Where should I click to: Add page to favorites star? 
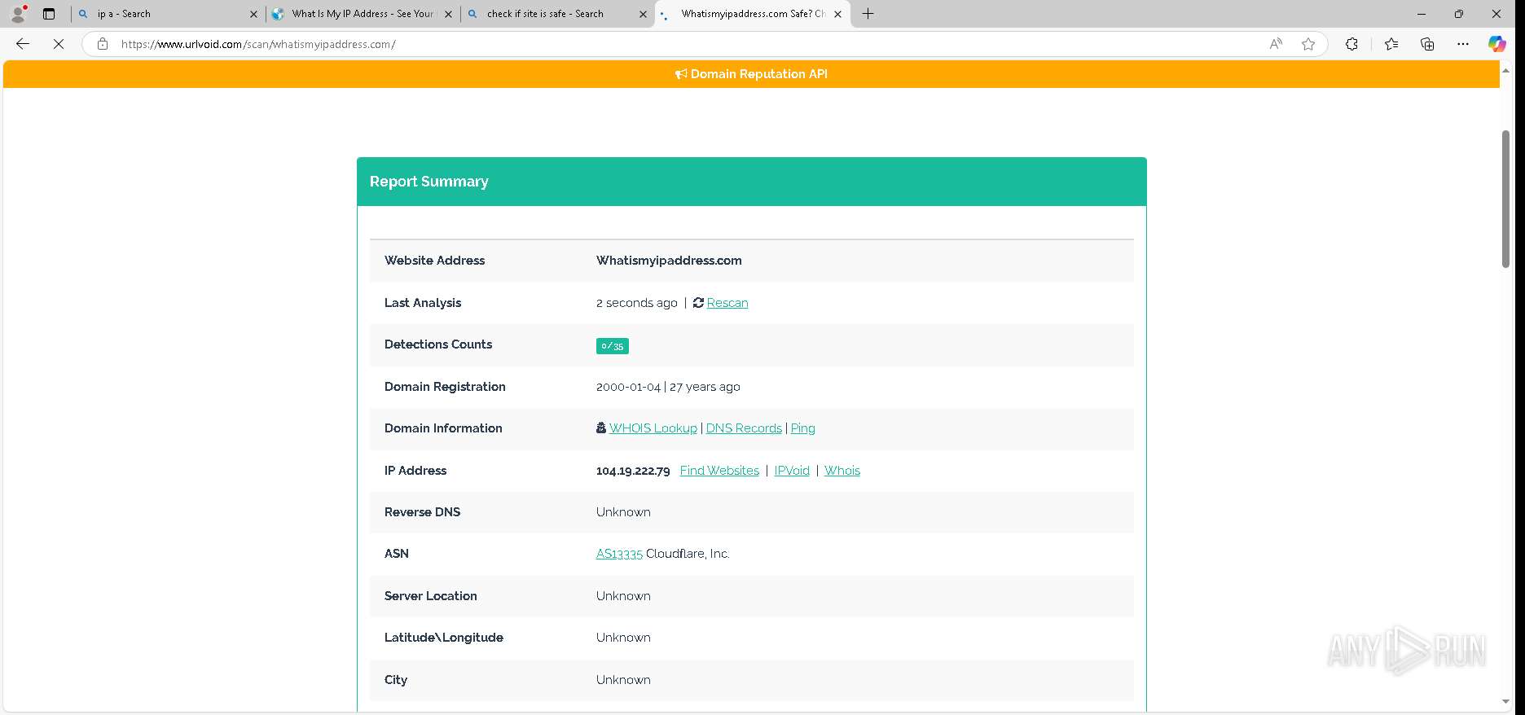[x=1308, y=44]
